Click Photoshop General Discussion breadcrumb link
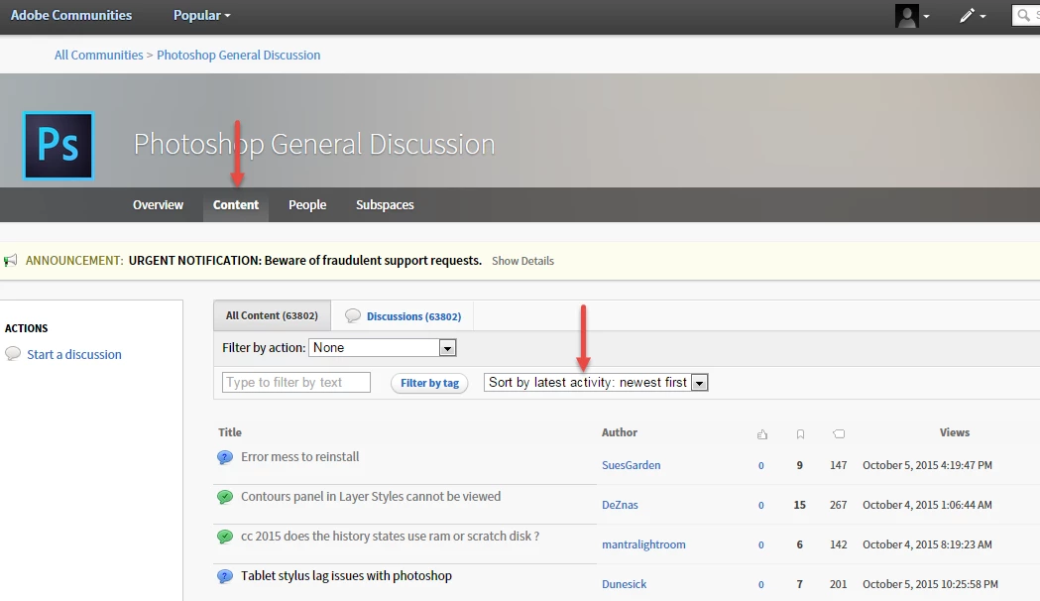1040x601 pixels. click(x=238, y=56)
